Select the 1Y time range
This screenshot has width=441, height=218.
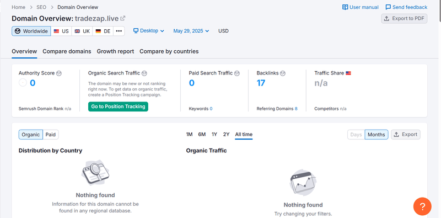[214, 134]
